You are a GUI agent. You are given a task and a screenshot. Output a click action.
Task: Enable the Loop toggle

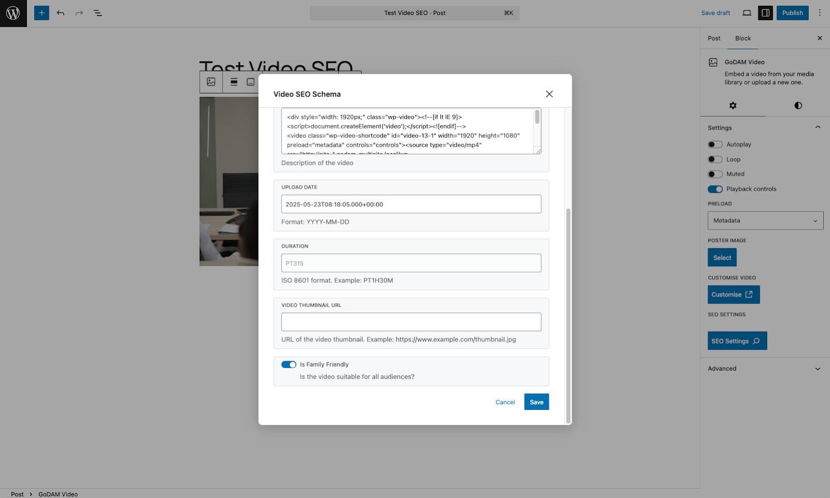point(714,159)
